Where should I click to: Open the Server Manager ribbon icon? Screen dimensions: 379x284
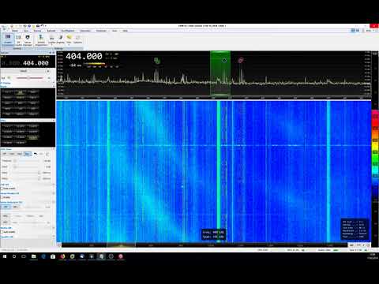[x=28, y=39]
